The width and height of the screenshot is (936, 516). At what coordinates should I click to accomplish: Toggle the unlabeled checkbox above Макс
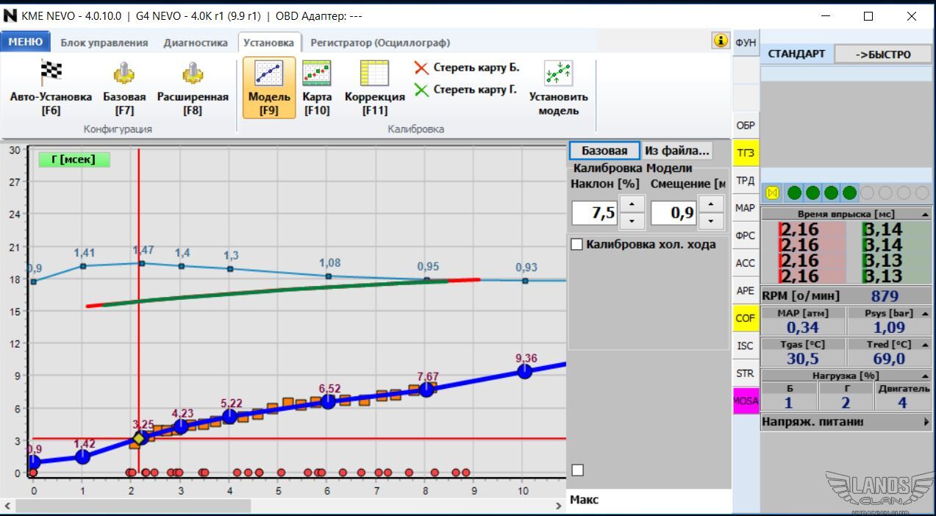578,470
